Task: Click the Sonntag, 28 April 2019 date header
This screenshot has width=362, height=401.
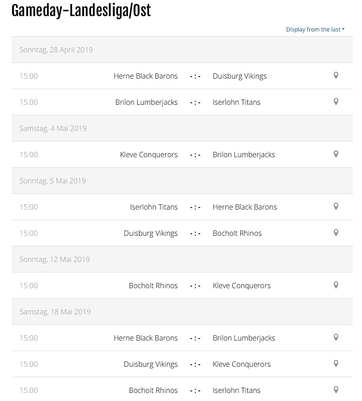Action: (x=56, y=50)
